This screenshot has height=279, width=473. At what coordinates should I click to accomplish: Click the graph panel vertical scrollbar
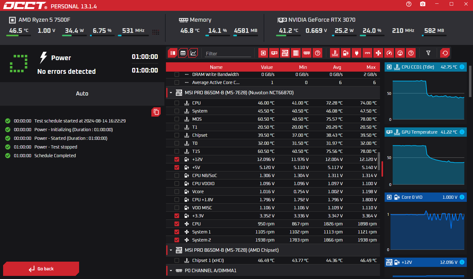coord(470,82)
